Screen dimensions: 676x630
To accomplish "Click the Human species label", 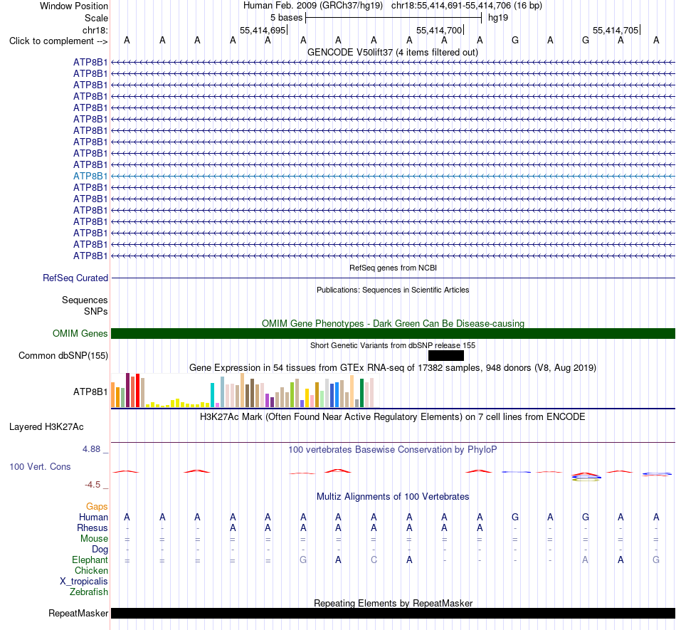I will (93, 517).
